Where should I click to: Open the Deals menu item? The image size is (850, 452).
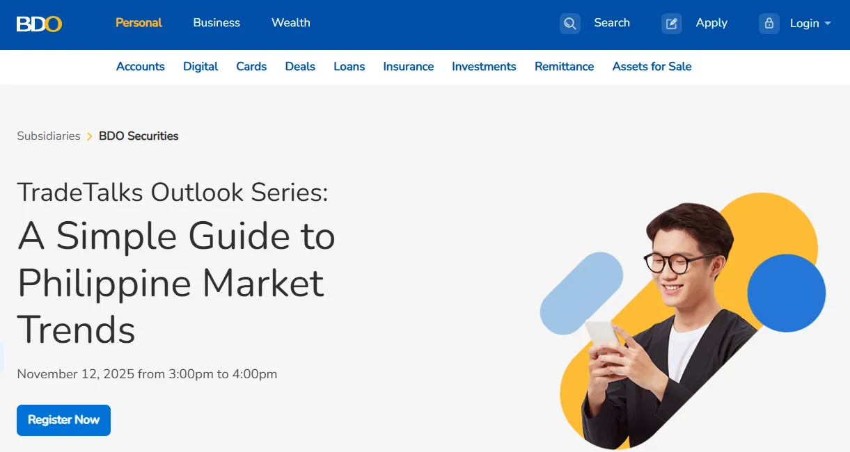[x=300, y=67]
